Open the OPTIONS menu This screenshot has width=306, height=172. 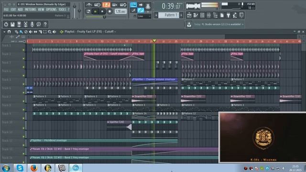pyautogui.click(x=51, y=10)
